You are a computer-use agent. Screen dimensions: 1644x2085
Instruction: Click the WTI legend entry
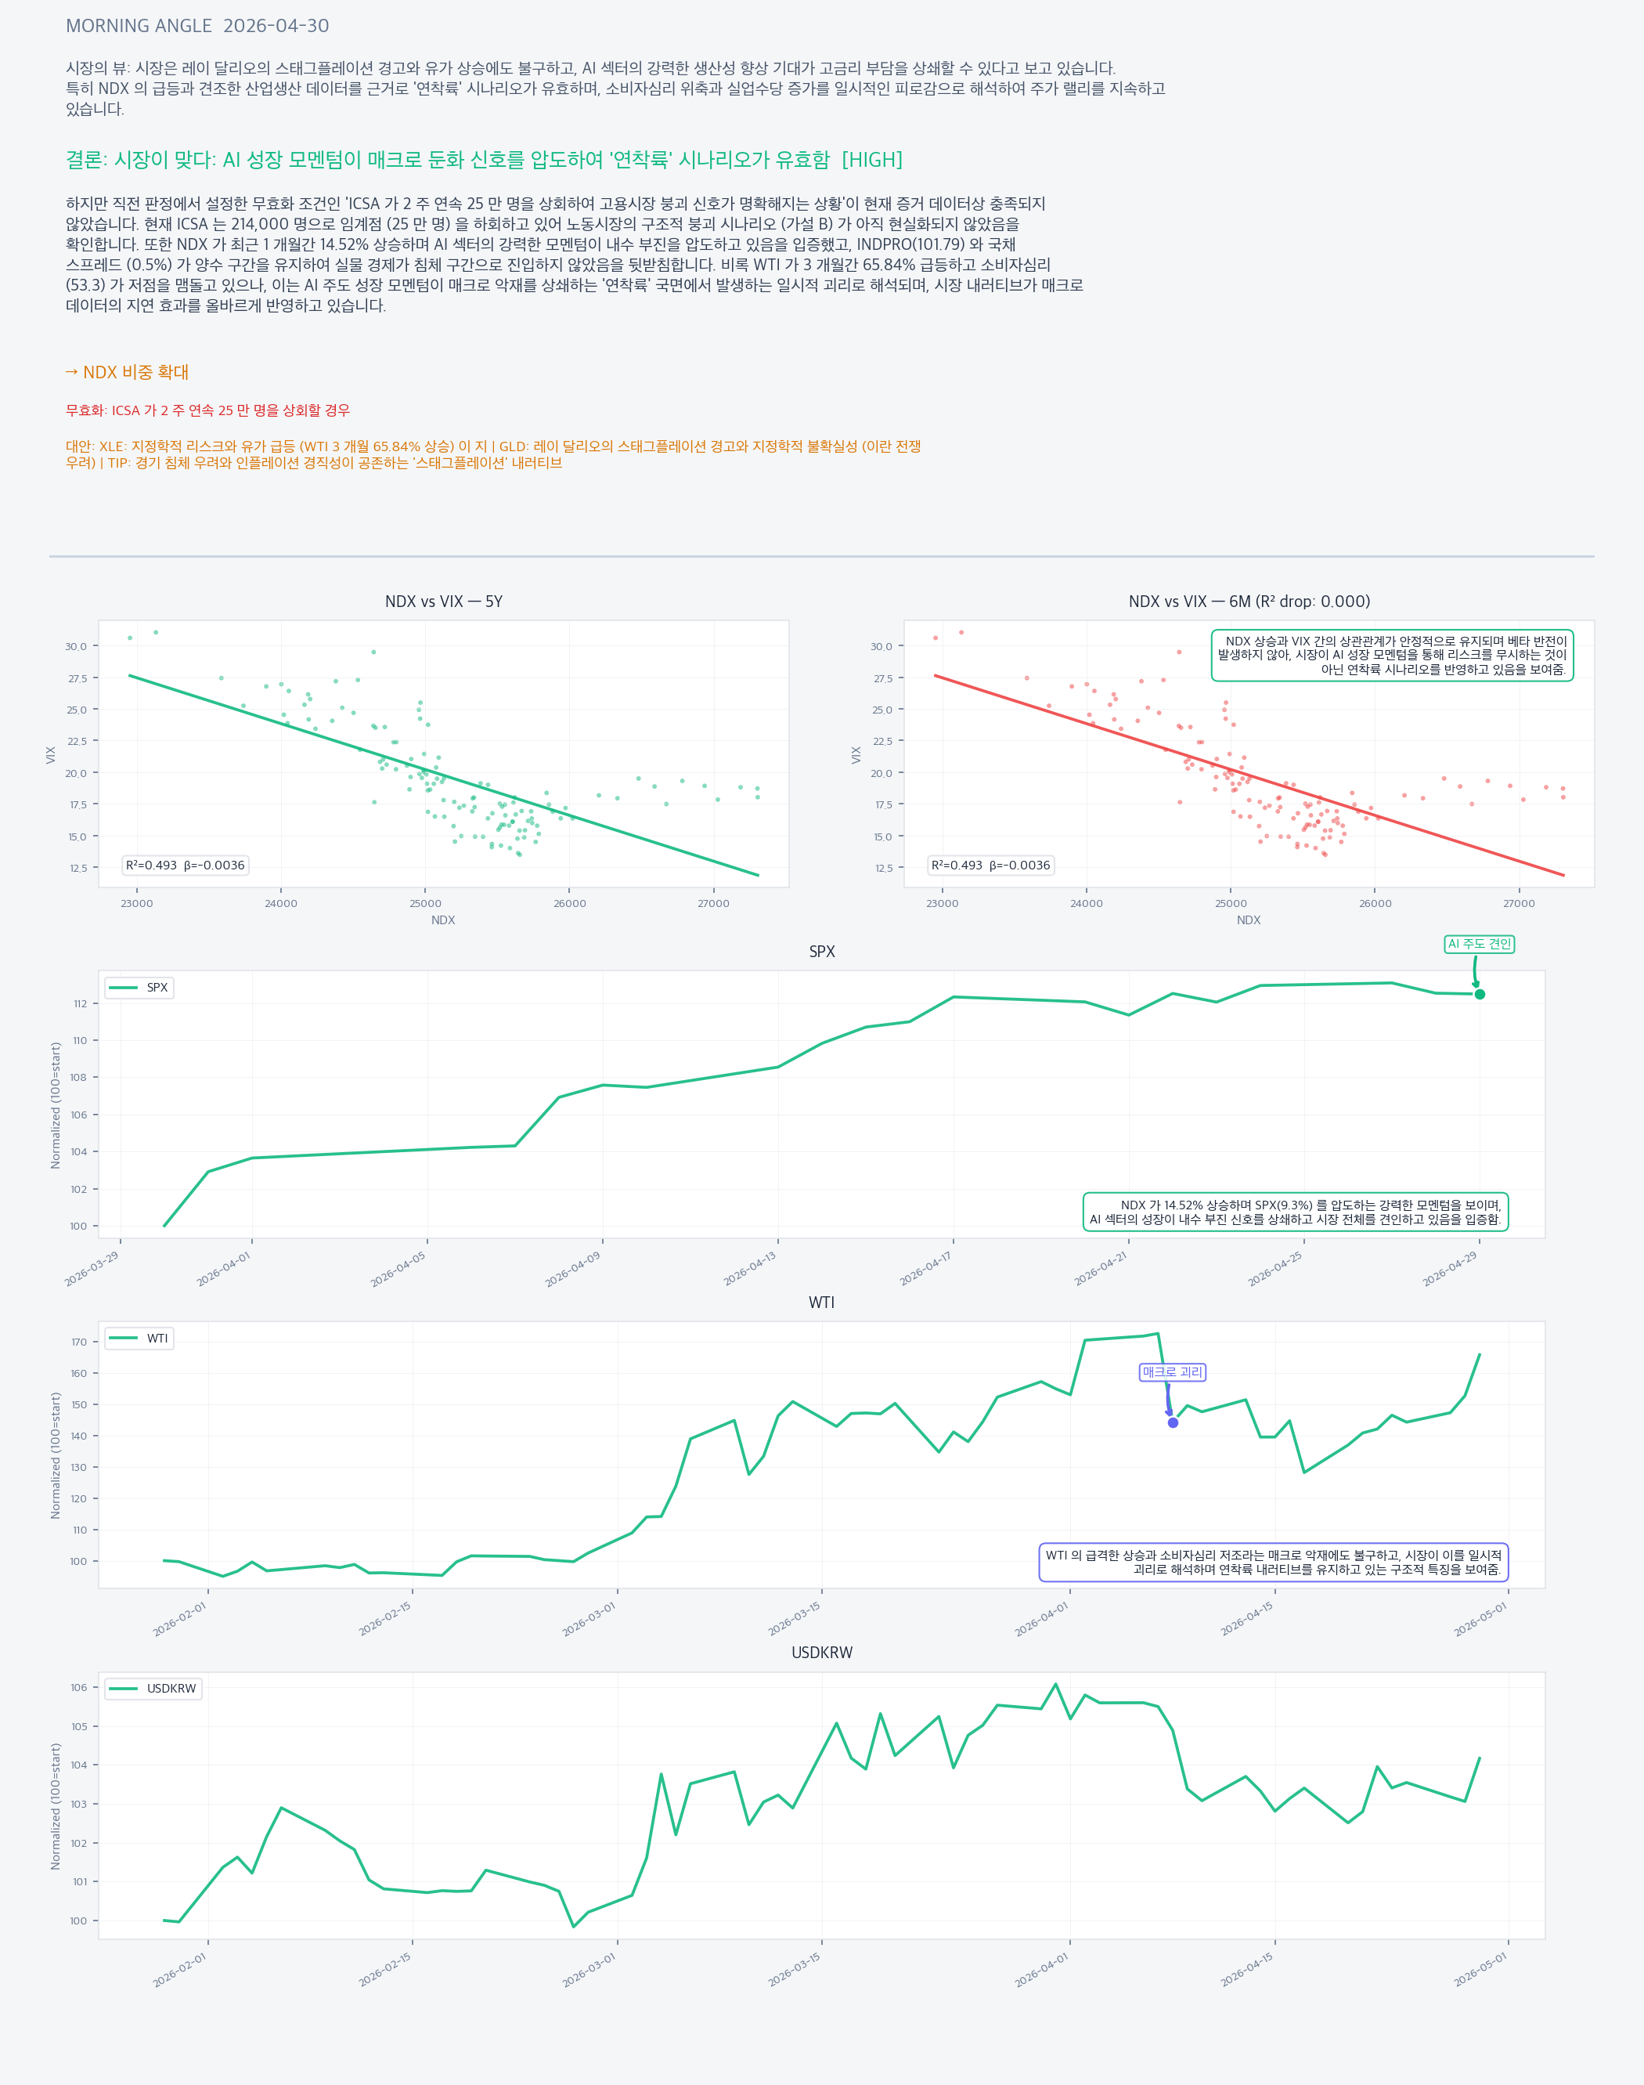[139, 1338]
